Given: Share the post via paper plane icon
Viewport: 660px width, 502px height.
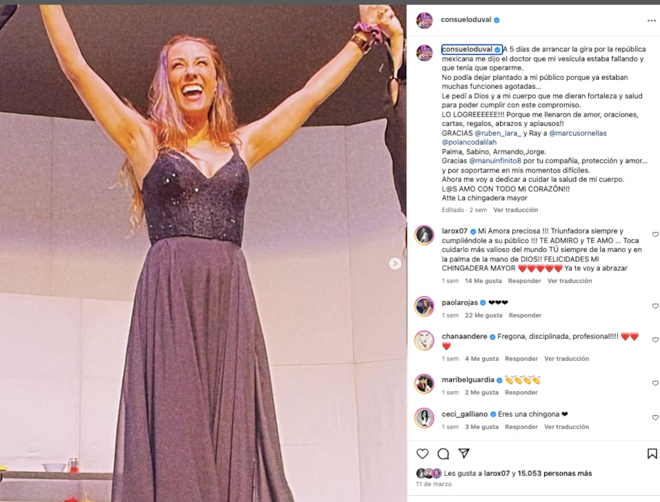Looking at the screenshot, I should point(464,454).
